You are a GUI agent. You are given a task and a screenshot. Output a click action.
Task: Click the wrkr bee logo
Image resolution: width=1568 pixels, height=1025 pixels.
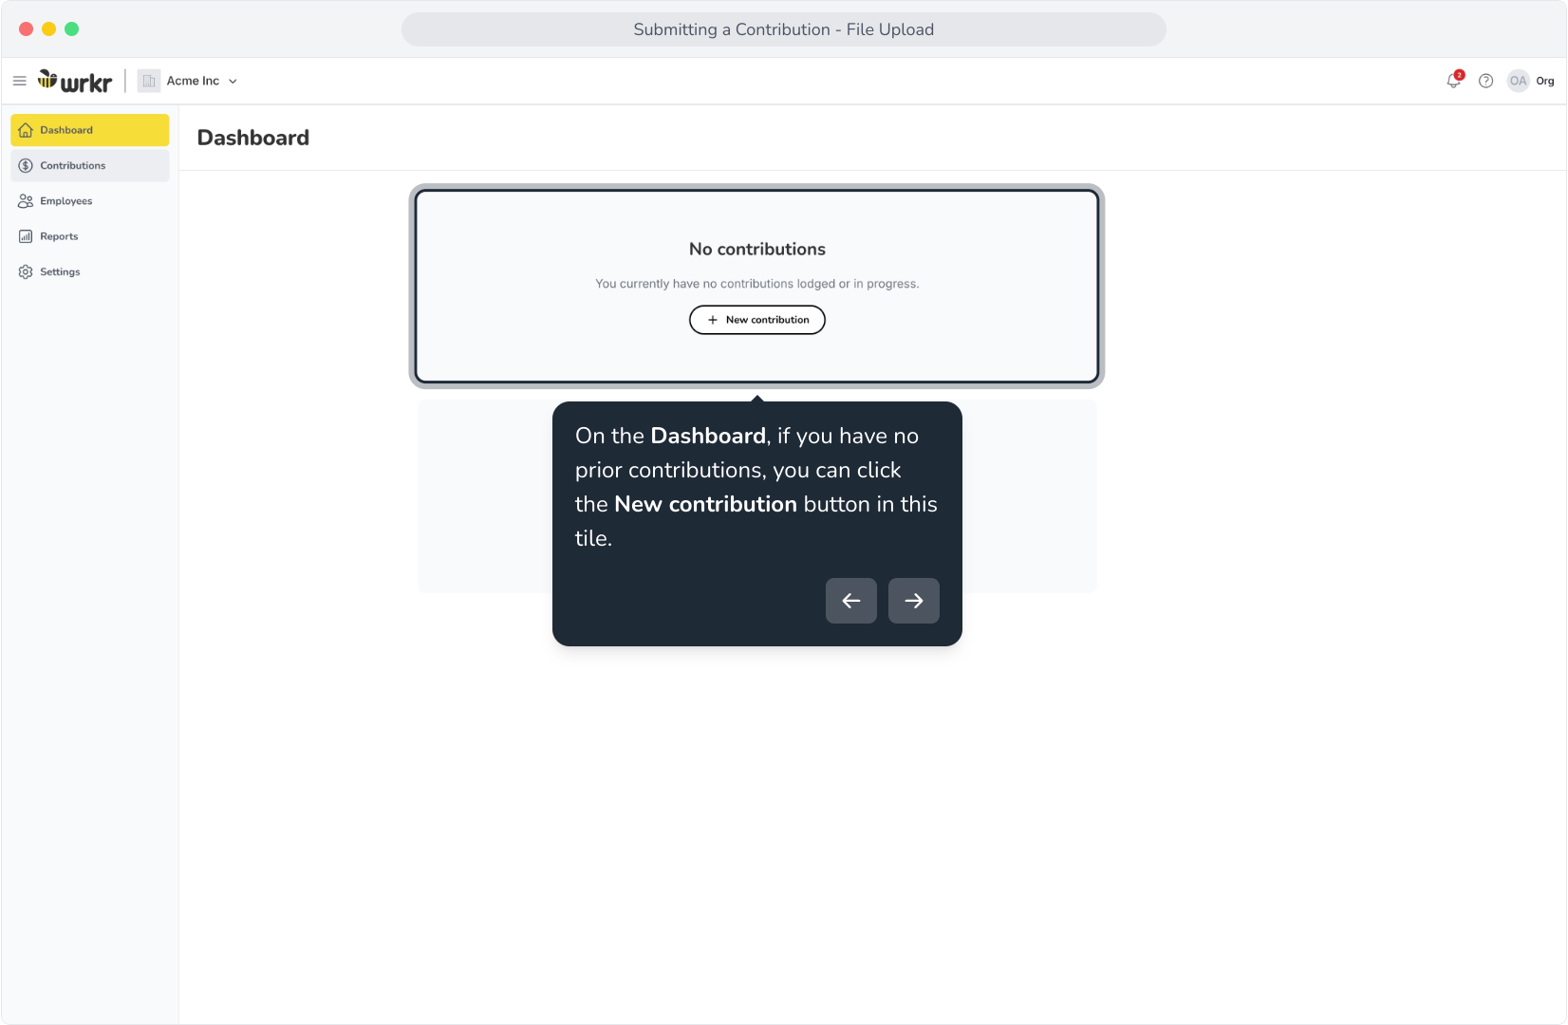(75, 81)
